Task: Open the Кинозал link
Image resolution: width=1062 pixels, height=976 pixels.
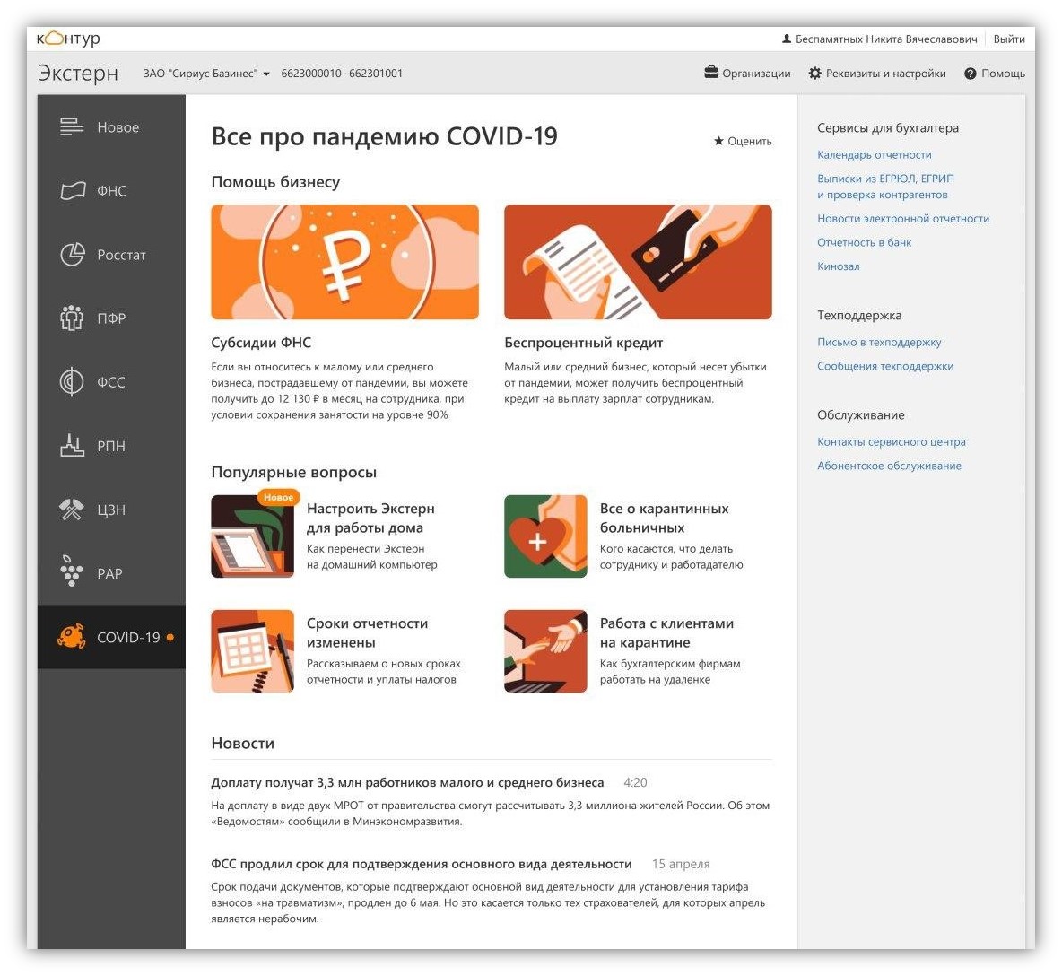Action: click(839, 266)
